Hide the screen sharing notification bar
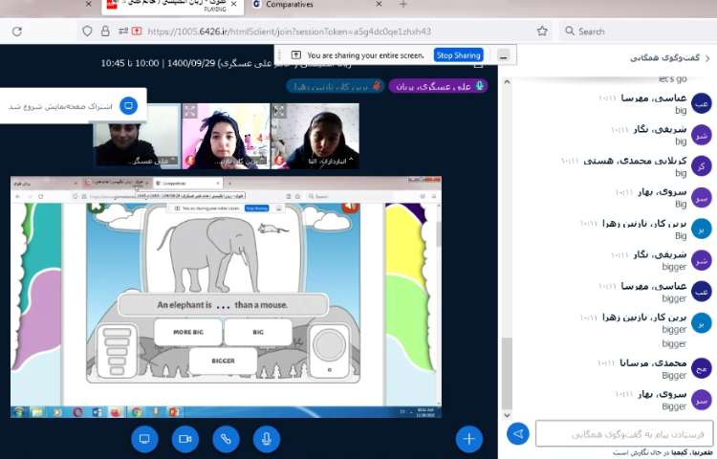Screen dimensions: 717x459 [x=504, y=55]
